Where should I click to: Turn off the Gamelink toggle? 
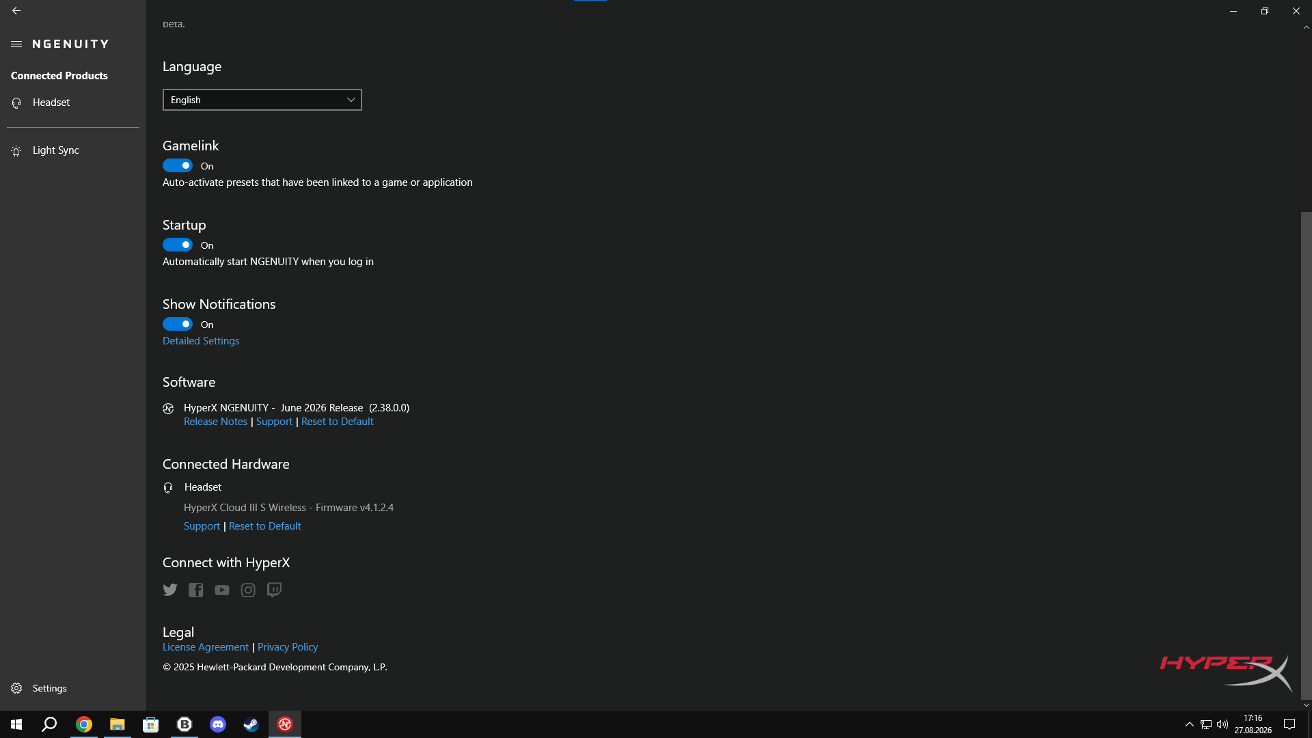(178, 165)
